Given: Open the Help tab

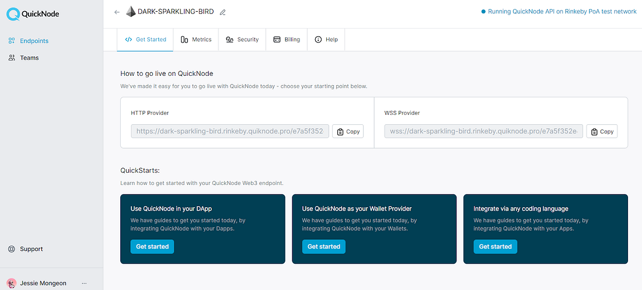Looking at the screenshot, I should point(326,40).
